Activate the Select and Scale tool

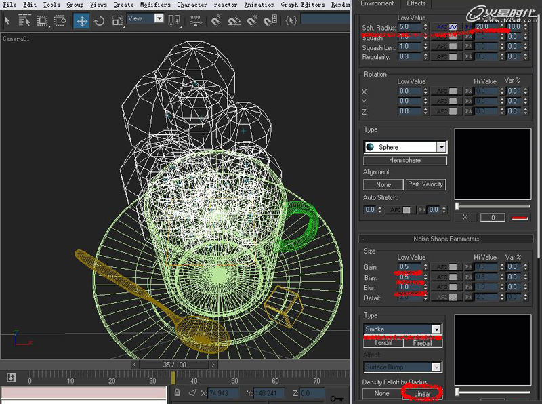[x=117, y=21]
